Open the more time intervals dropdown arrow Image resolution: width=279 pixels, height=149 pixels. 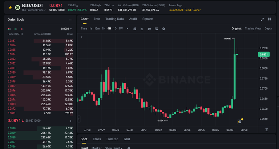128,29
